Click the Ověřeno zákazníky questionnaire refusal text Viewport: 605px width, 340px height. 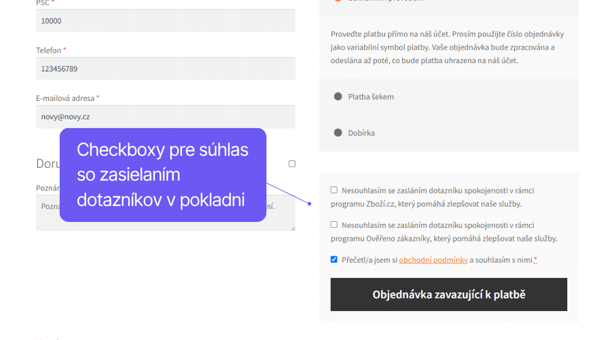point(444,231)
